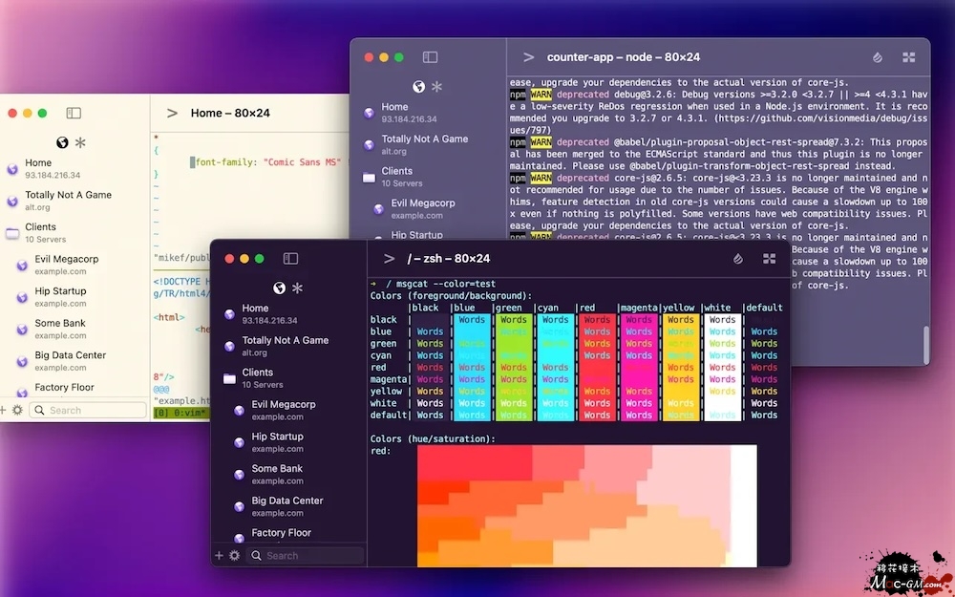This screenshot has height=597, width=955.
Task: Click the panel grid icon in zsh window
Action: coord(769,259)
